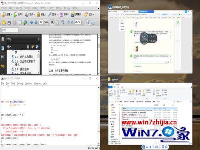200x150 pixels.
Task: Click the red X delete icon in Explorer
Action: tap(136, 91)
